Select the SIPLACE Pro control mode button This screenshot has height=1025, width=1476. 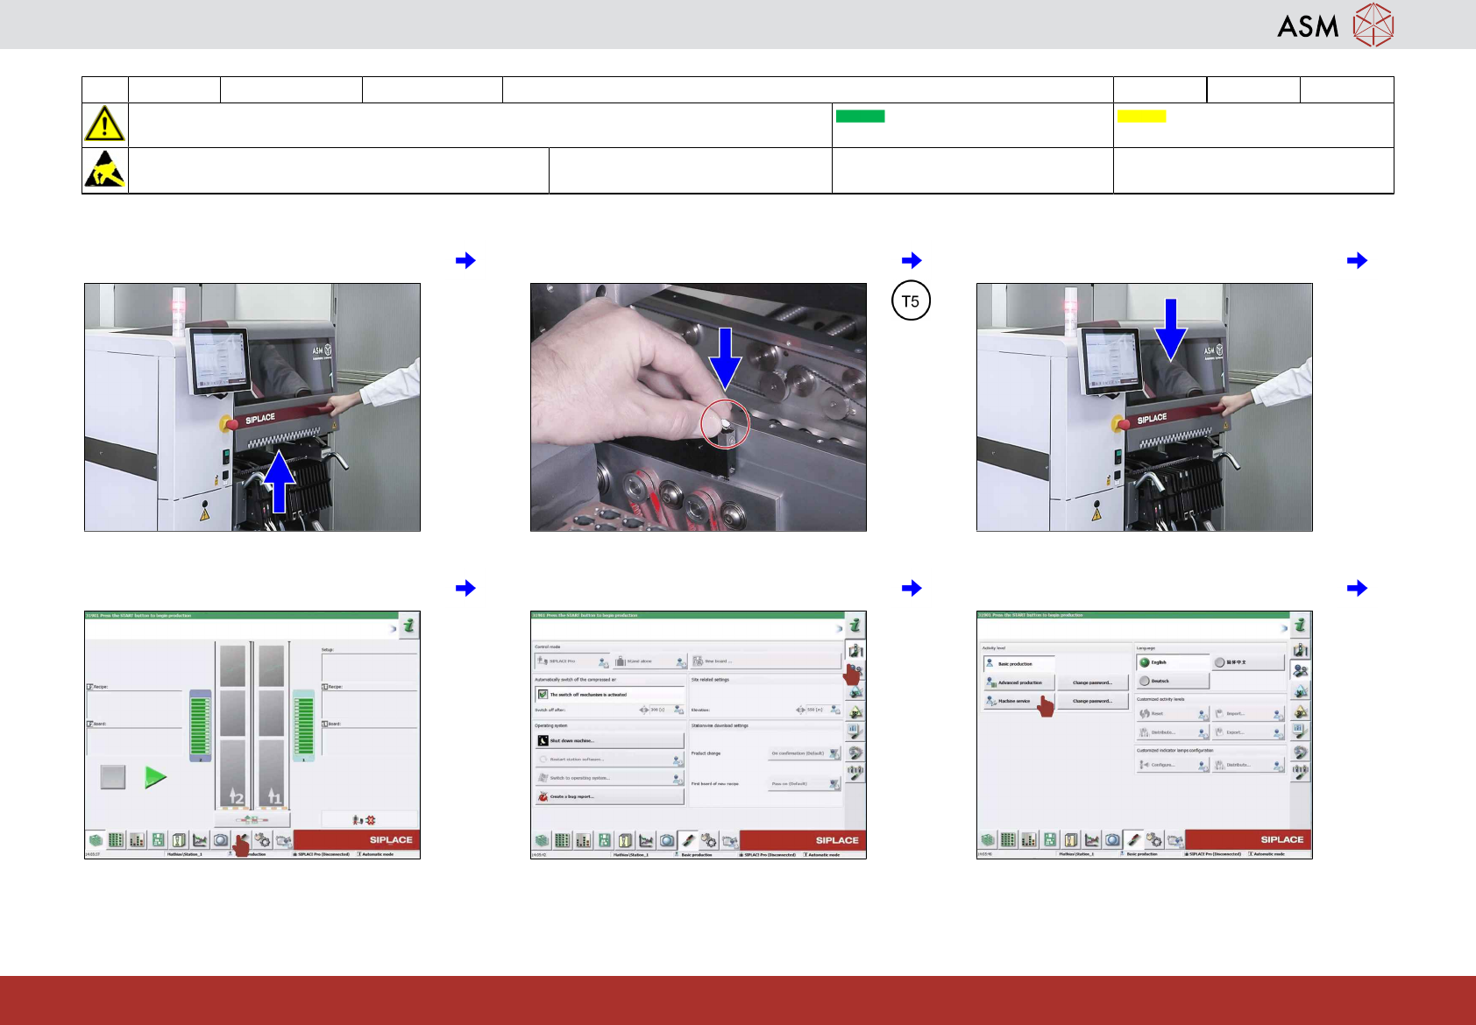572,661
